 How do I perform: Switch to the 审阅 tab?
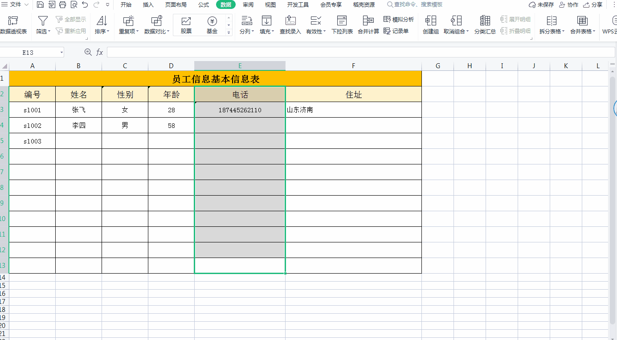[248, 5]
